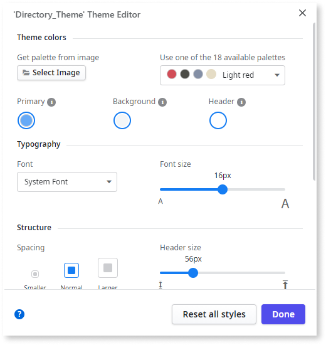Open help with the question mark icon
The image size is (326, 345).
point(19,314)
